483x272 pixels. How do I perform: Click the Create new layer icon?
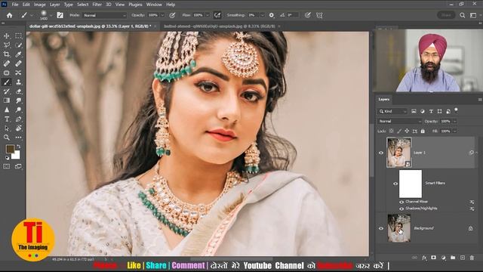tap(463, 258)
